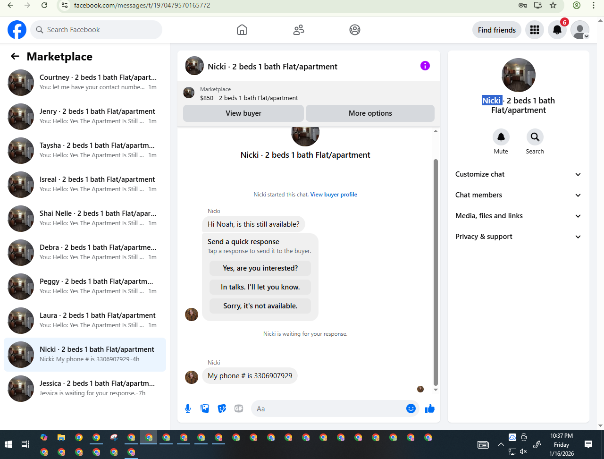604x459 pixels.
Task: Open the emoji picker smiley icon
Action: [411, 408]
